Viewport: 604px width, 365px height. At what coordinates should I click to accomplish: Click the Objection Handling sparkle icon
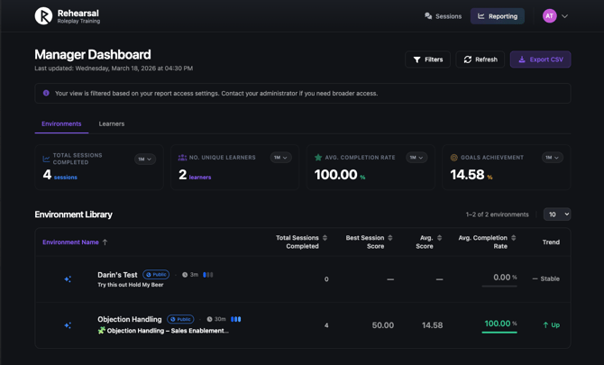click(68, 325)
